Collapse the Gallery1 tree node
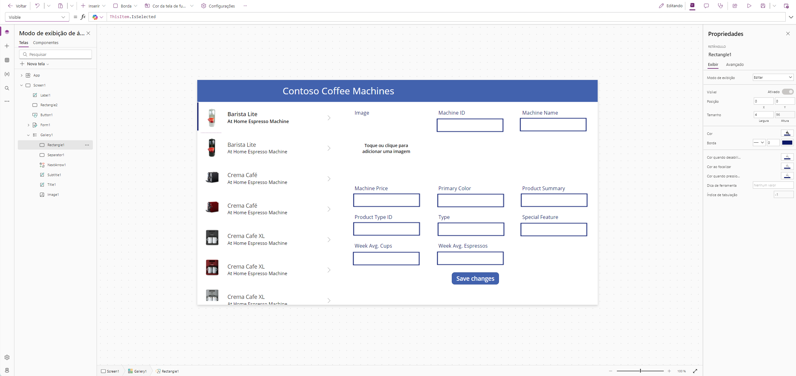The image size is (796, 376). 28,135
